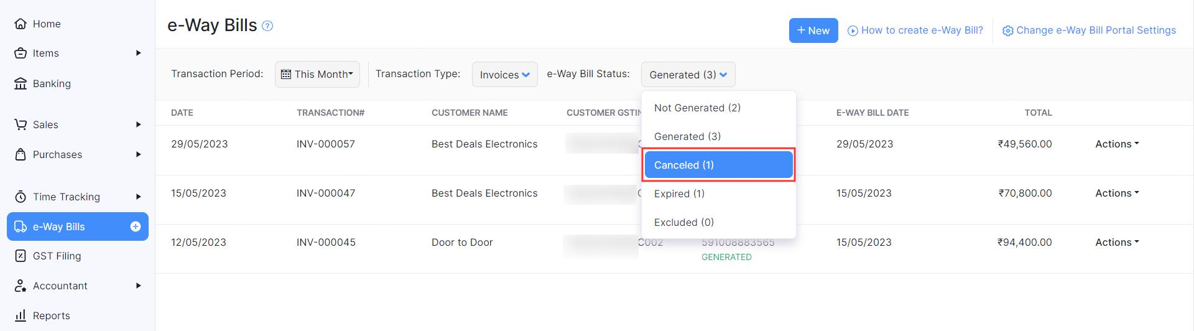
Task: Click the GST Filing icon
Action: [21, 256]
